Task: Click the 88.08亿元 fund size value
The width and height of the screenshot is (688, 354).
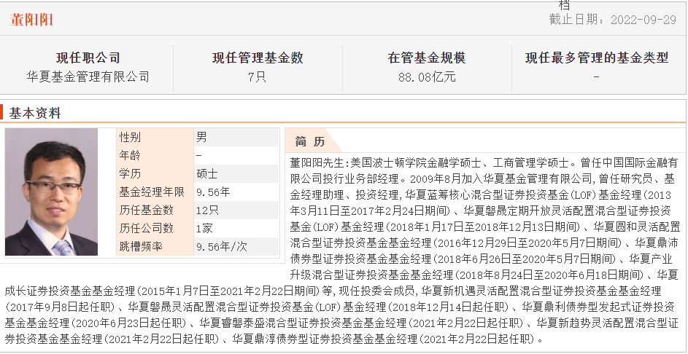Action: (x=427, y=77)
